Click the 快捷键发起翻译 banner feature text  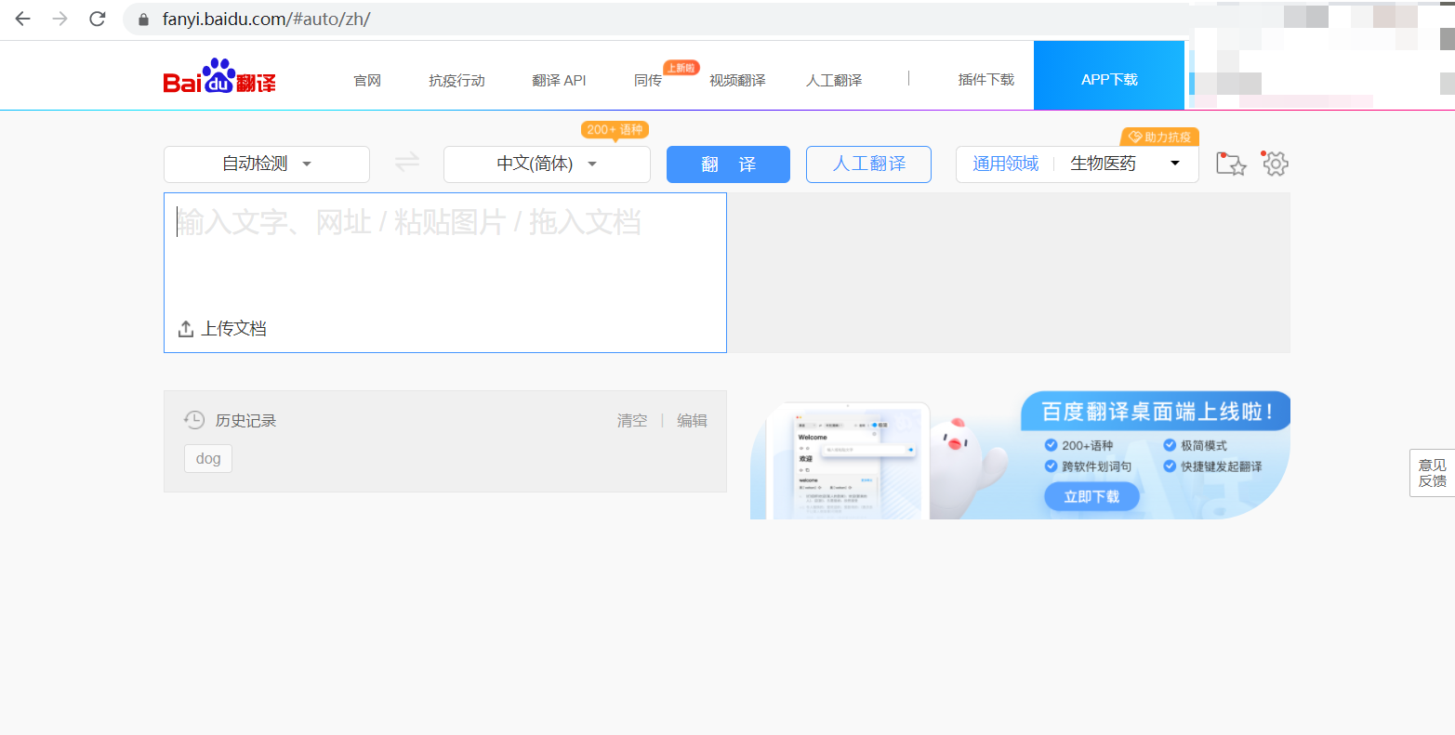point(1222,466)
